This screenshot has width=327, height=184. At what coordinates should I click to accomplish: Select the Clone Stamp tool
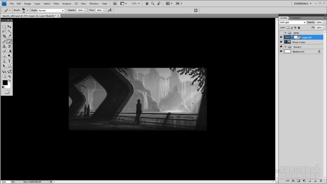click(4, 46)
